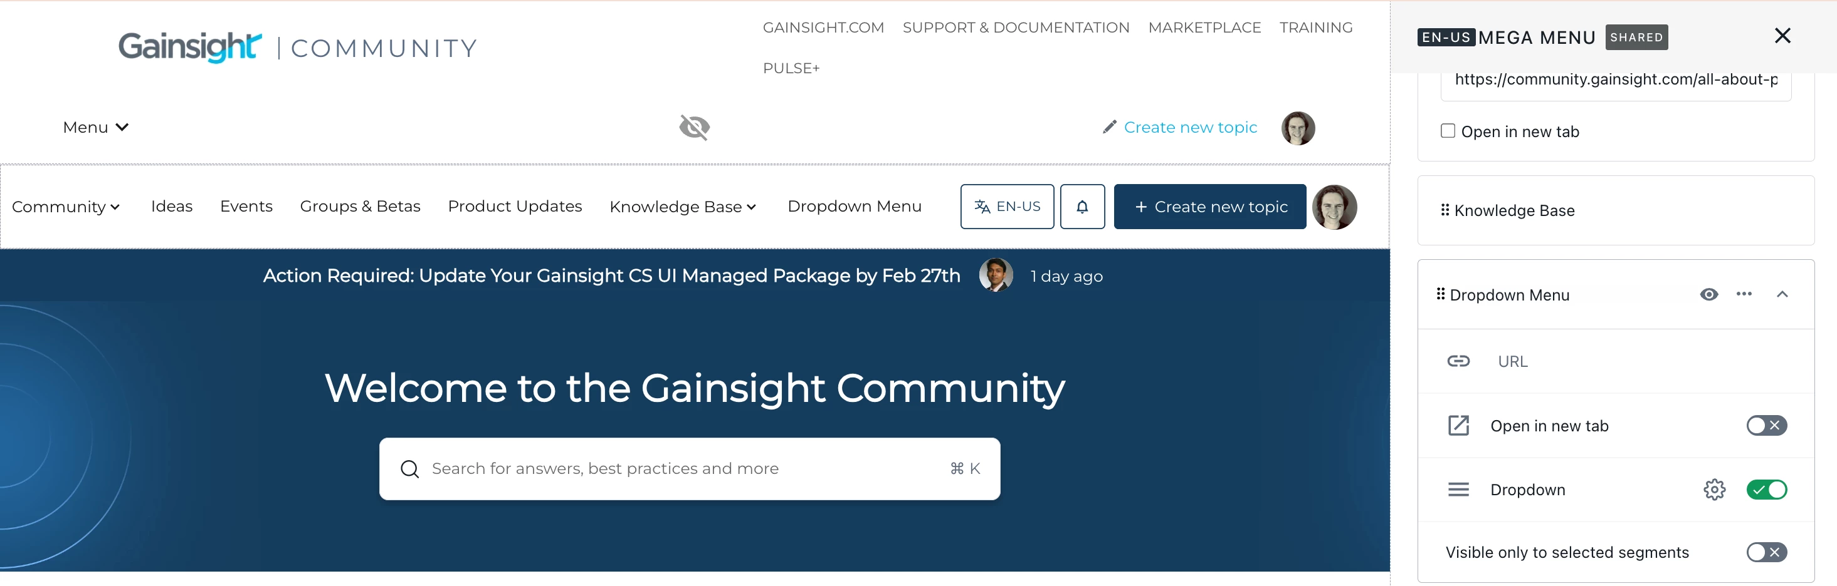Collapse the Dropdown Menu panel section

(1781, 294)
